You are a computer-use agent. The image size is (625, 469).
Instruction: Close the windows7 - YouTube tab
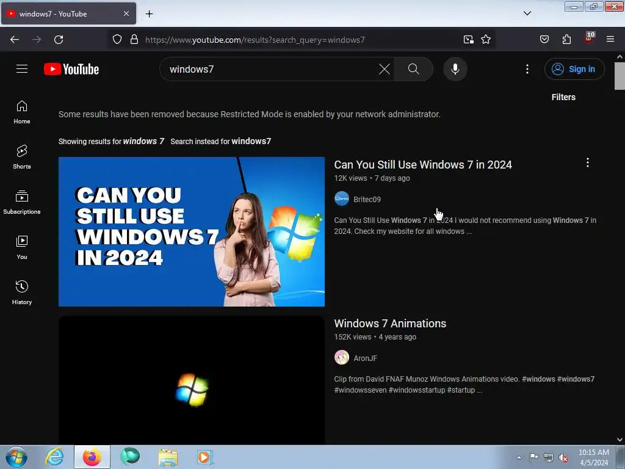[126, 13]
